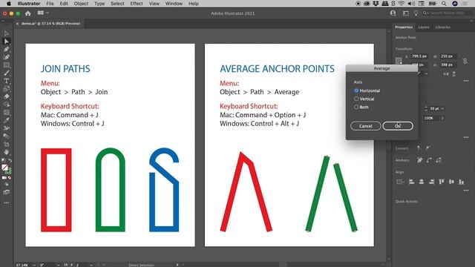Open the Type menu

click(99, 4)
